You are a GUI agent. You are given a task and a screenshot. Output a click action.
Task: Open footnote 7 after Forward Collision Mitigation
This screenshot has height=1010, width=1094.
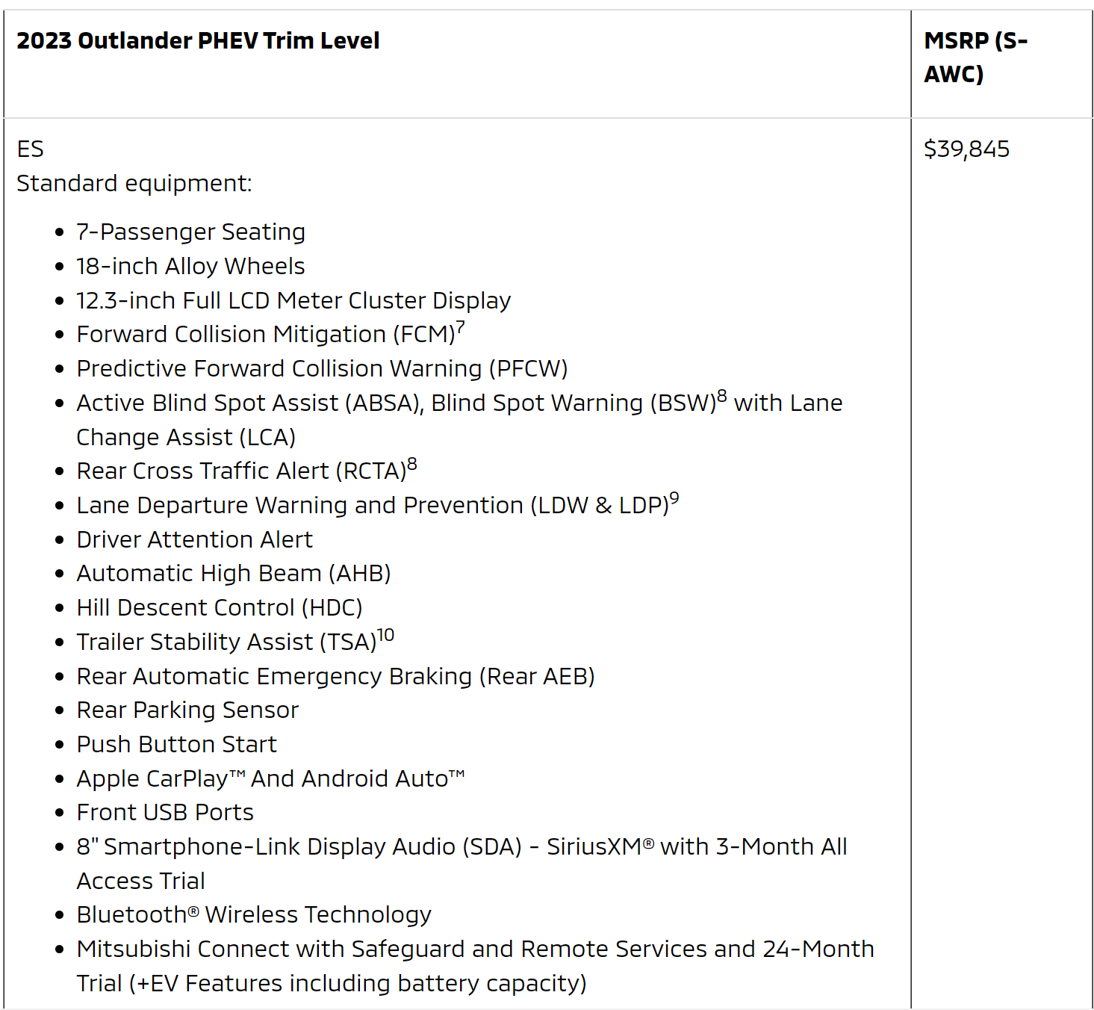(x=461, y=327)
